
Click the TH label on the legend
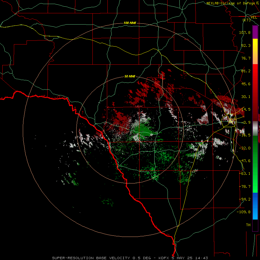pyautogui.click(x=248, y=225)
